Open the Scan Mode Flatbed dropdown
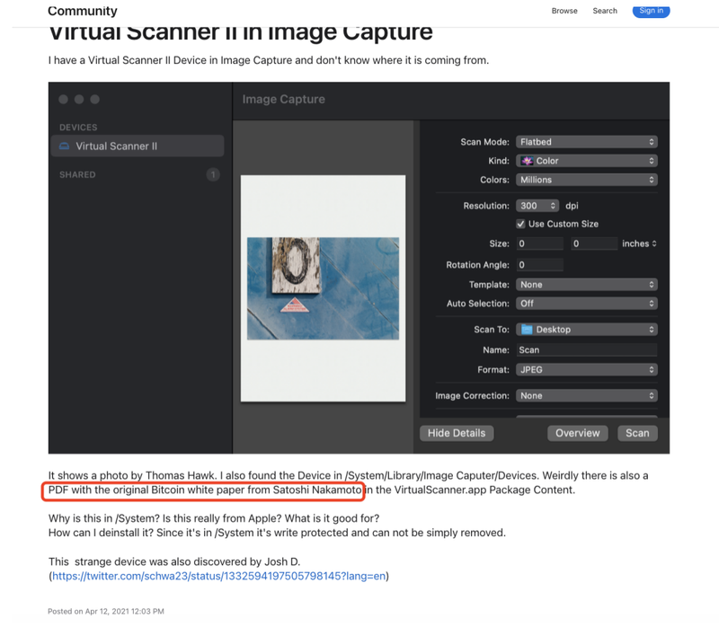The width and height of the screenshot is (719, 627). [587, 142]
